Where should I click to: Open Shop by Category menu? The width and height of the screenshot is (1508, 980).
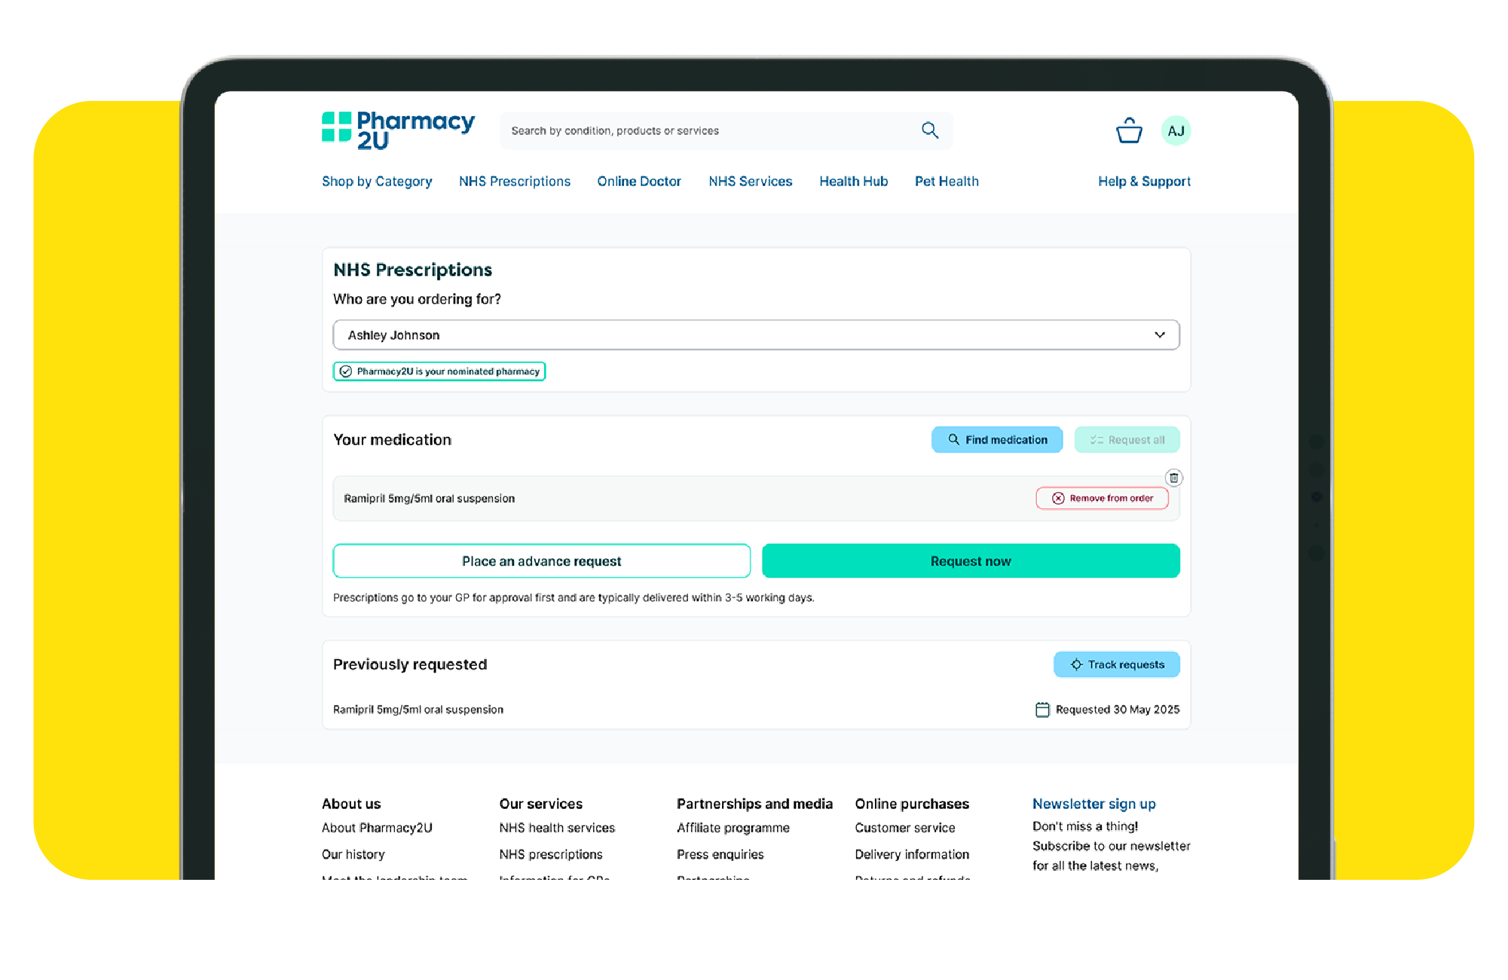[x=377, y=182]
